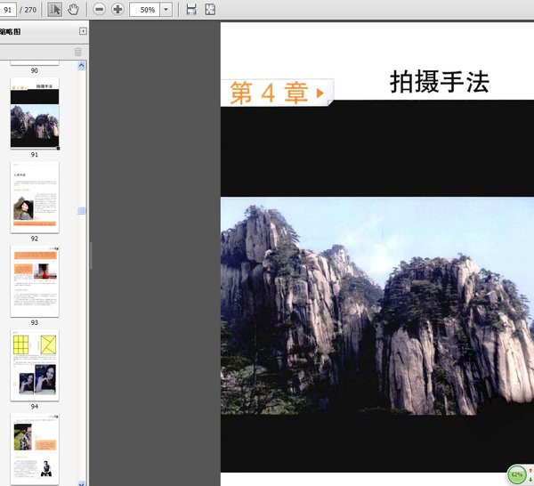Open page 92 thumbnail

[x=35, y=197]
